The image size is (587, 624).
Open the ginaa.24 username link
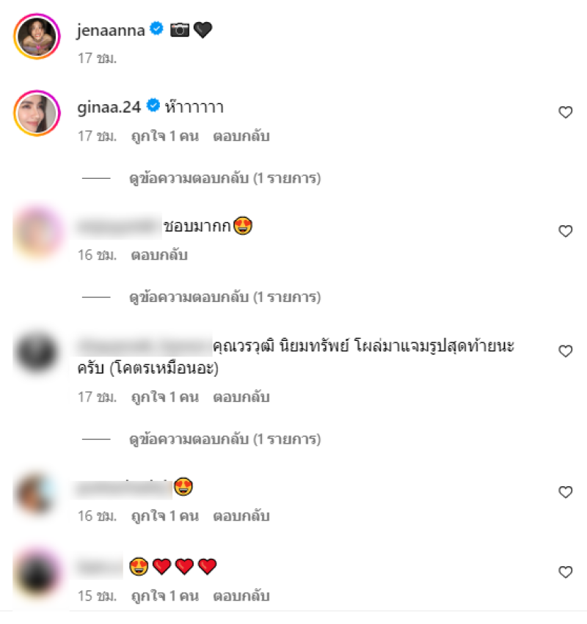109,108
